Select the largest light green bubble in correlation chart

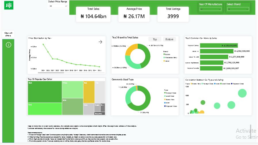click(242, 93)
